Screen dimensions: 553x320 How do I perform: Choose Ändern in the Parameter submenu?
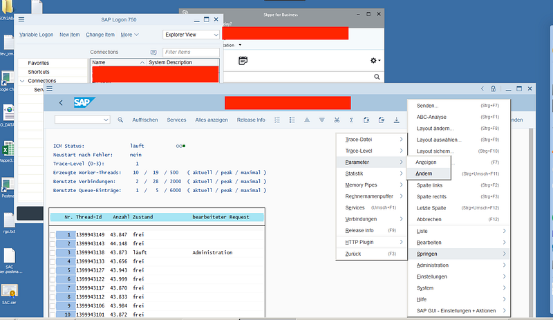429,173
